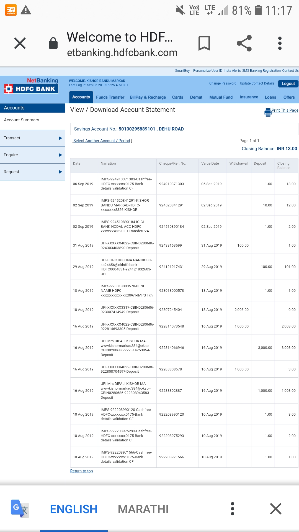Click the Cheque/Ref. No. column header

coord(172,163)
